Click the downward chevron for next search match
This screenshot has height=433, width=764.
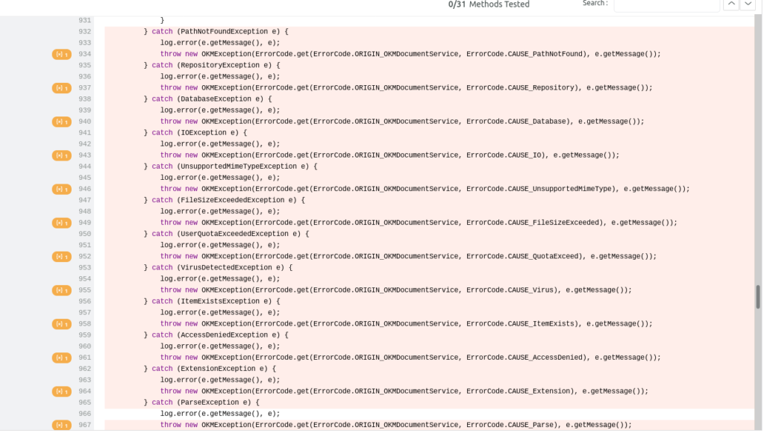747,4
